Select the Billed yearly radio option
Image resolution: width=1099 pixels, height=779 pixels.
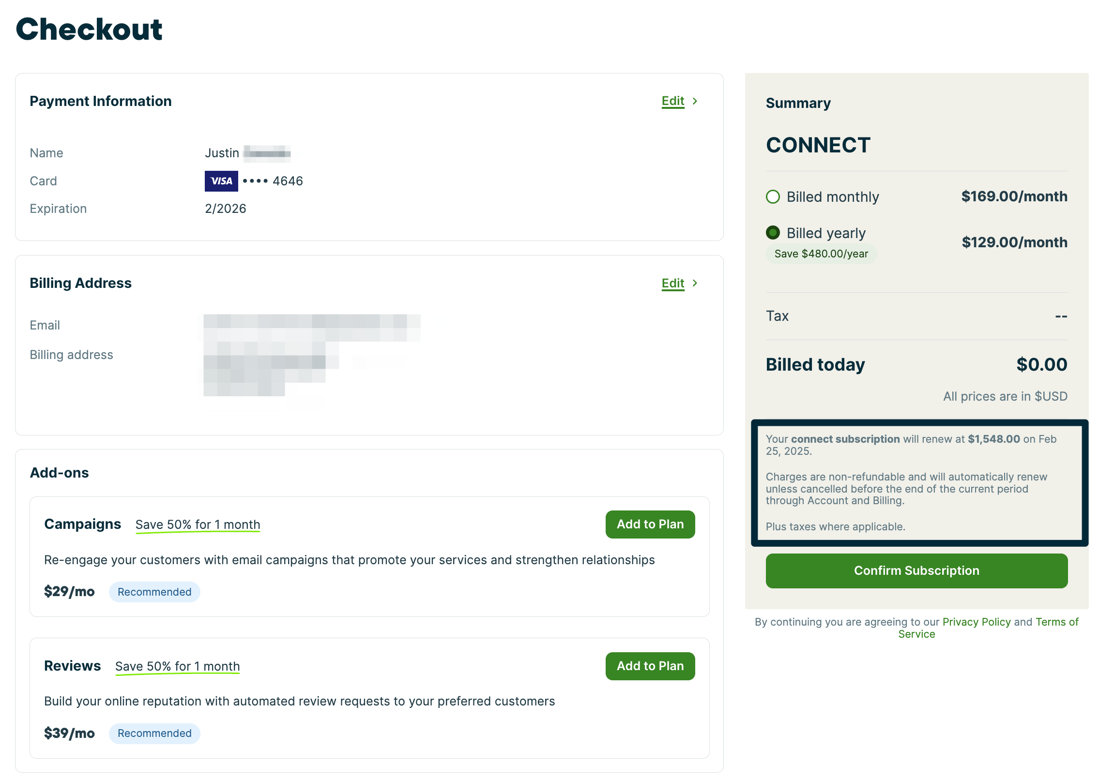coord(773,233)
